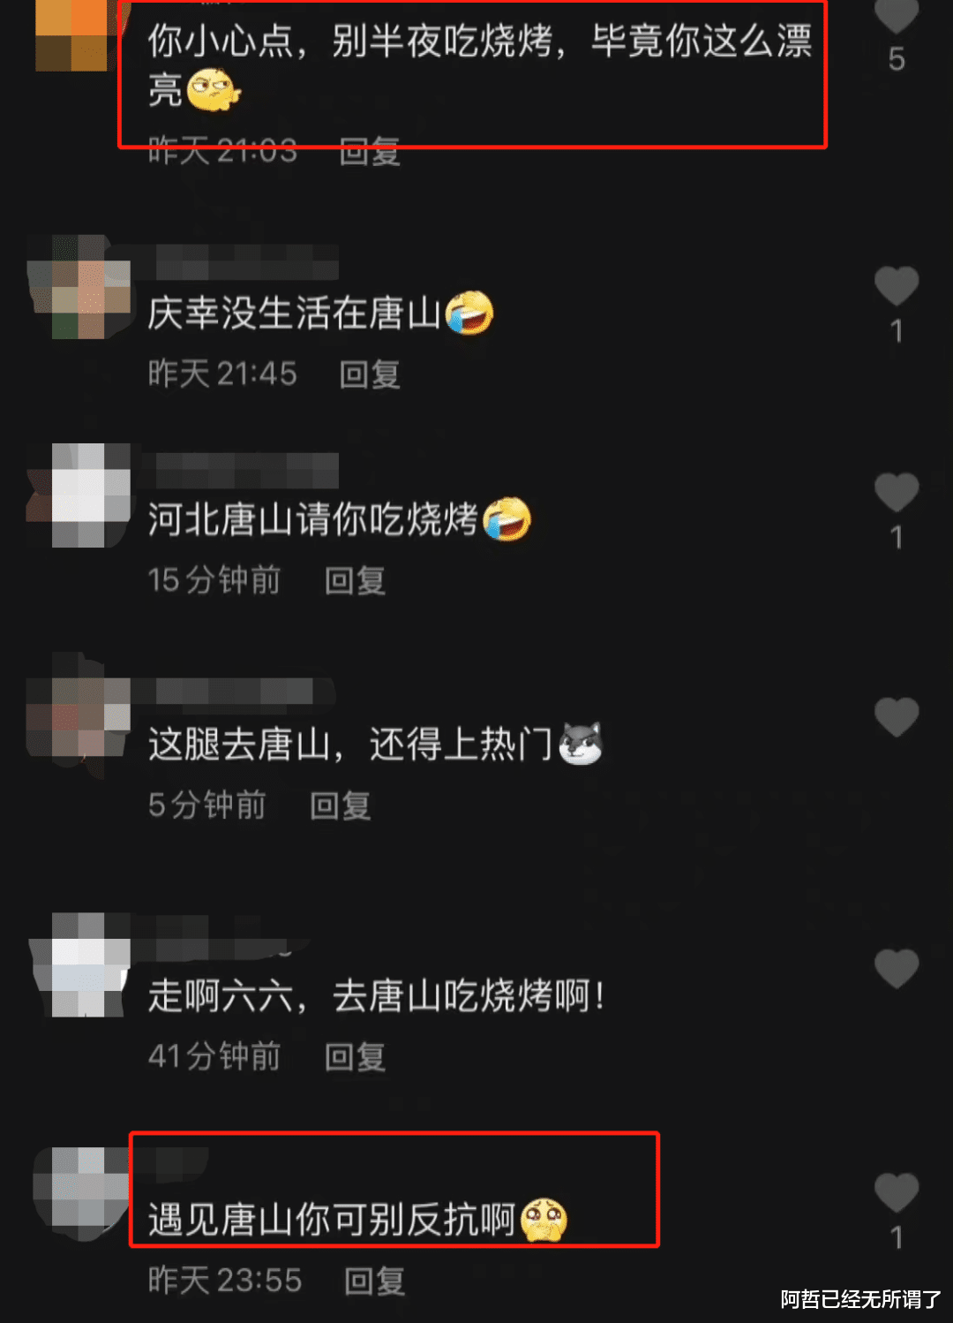Reply to comment posted 昨天 21:45
The image size is (953, 1323).
371,374
